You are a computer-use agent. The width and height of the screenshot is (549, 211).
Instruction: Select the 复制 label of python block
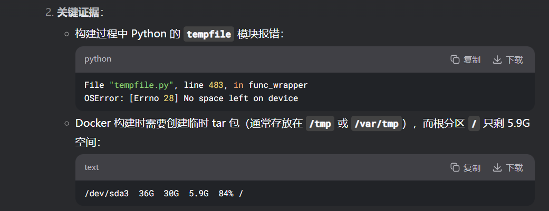471,60
